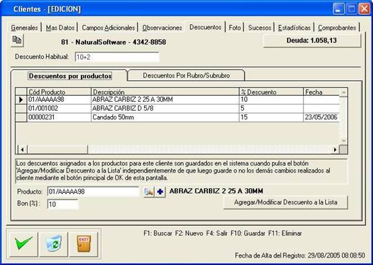The image size is (373, 265).
Task: Select row header of the Candado 50mm row
Action: (x=21, y=117)
